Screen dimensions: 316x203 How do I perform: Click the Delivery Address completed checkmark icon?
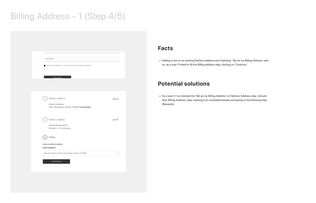coord(45,98)
